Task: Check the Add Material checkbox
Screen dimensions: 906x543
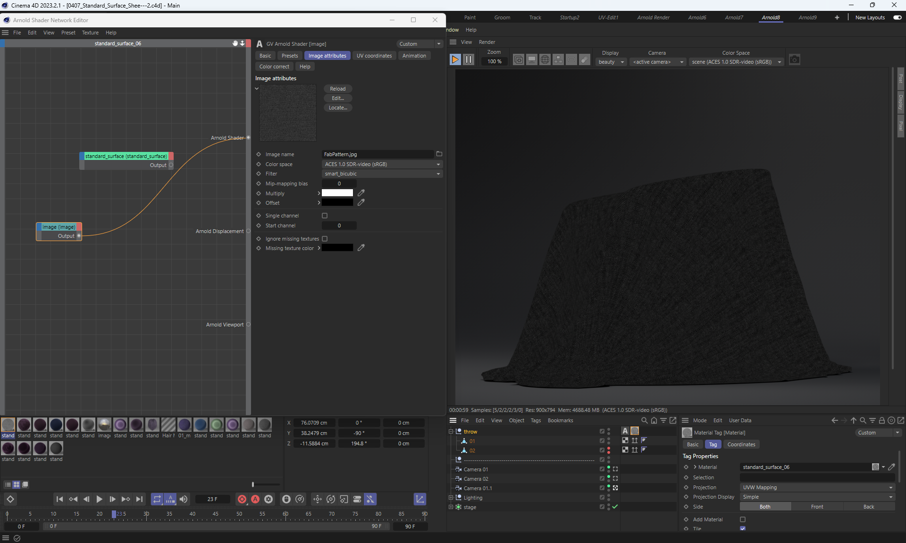Action: coord(743,519)
